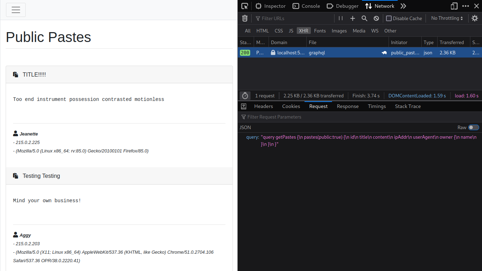Open devtools three-dot options menu
Screen dimensions: 482x271
coord(466,6)
